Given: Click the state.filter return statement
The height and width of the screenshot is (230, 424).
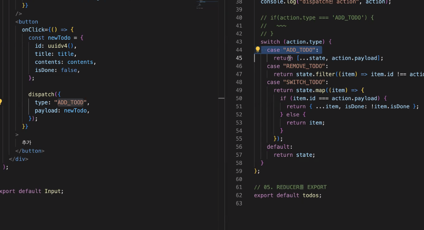Looking at the screenshot, I should click(349, 74).
